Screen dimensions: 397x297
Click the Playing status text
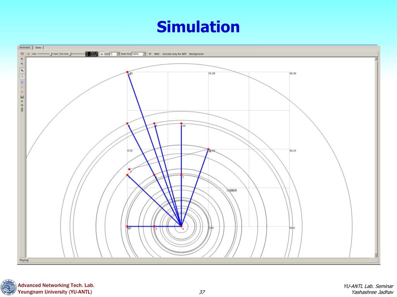24,260
